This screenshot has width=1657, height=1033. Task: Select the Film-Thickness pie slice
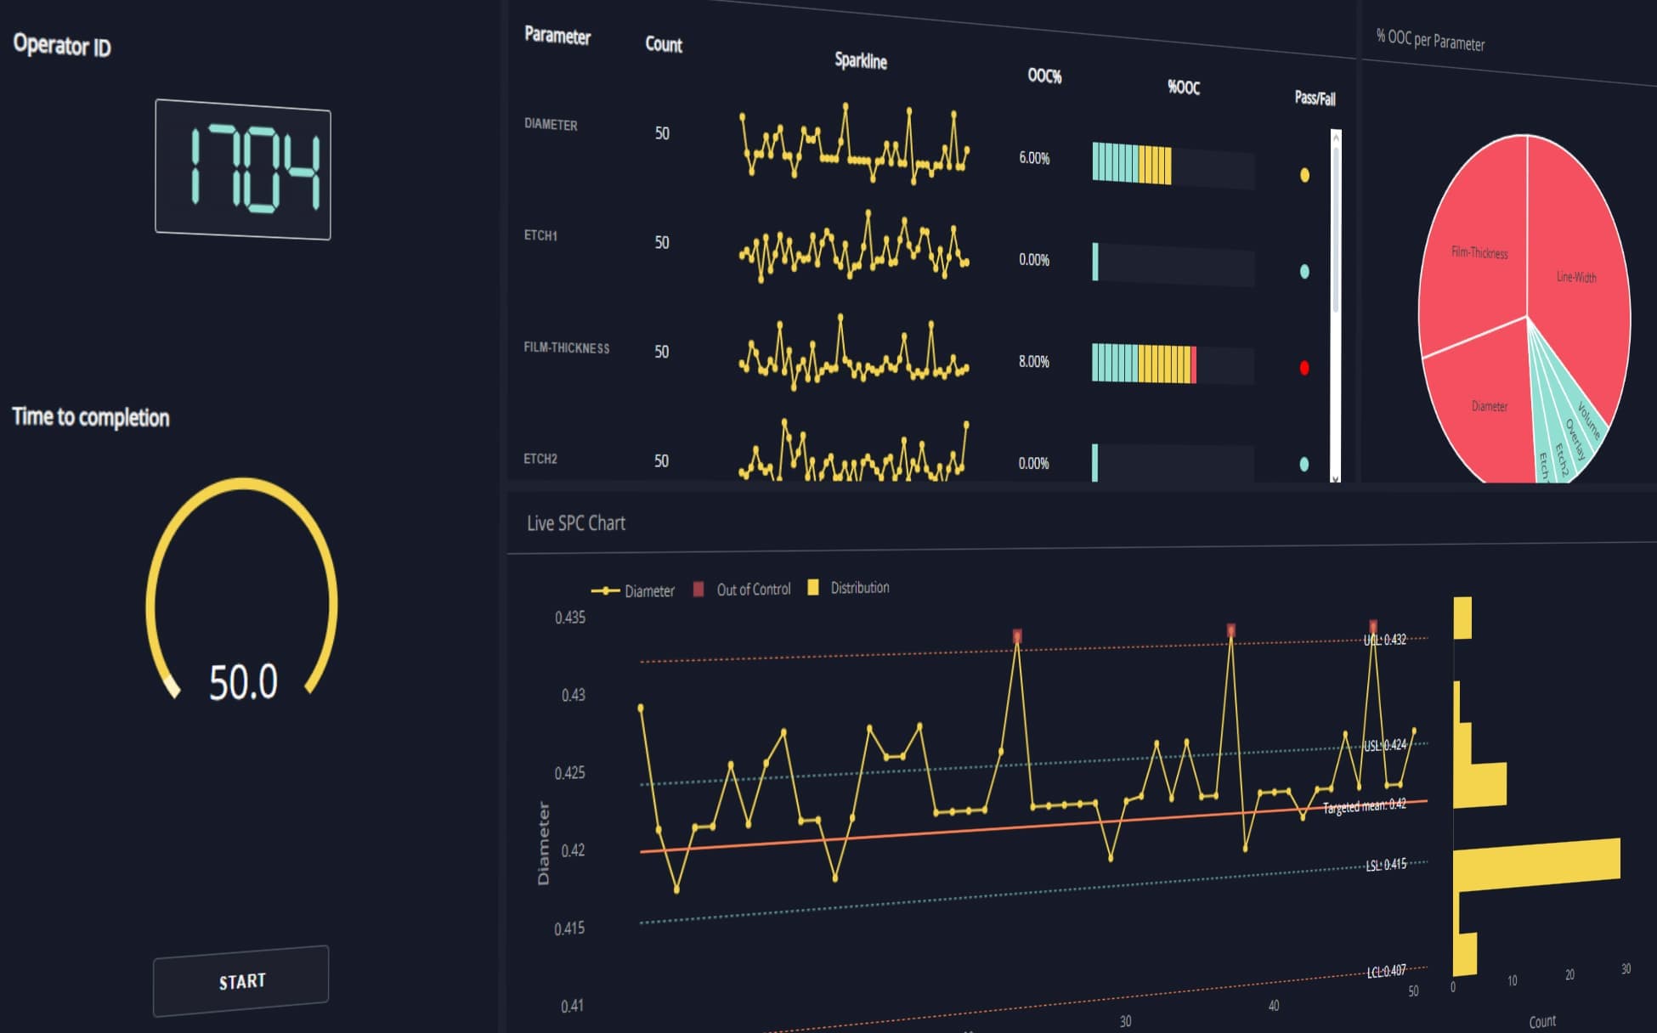click(1479, 252)
